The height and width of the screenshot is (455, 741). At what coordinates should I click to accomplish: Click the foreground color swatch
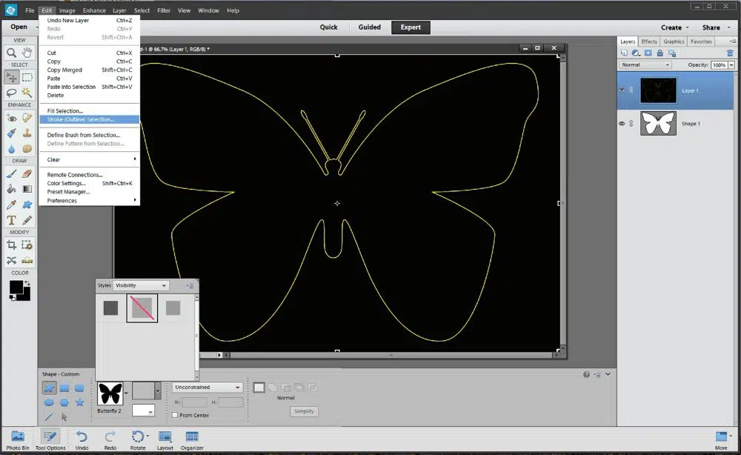pos(16,287)
